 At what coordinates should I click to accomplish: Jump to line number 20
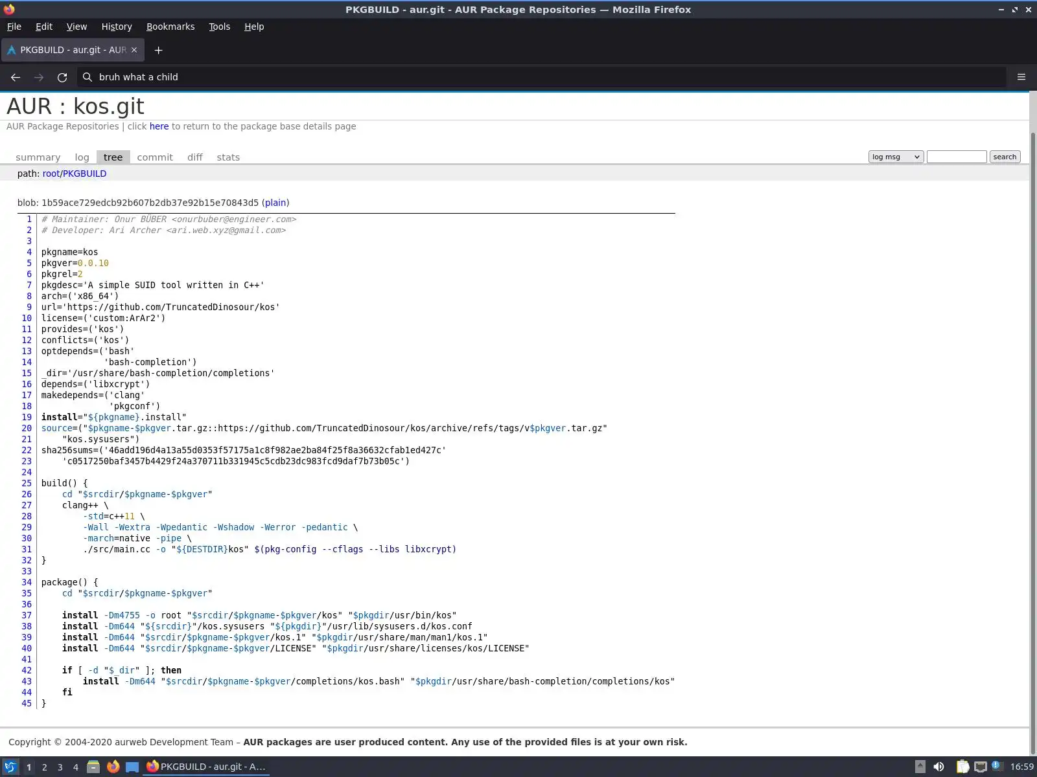27,429
